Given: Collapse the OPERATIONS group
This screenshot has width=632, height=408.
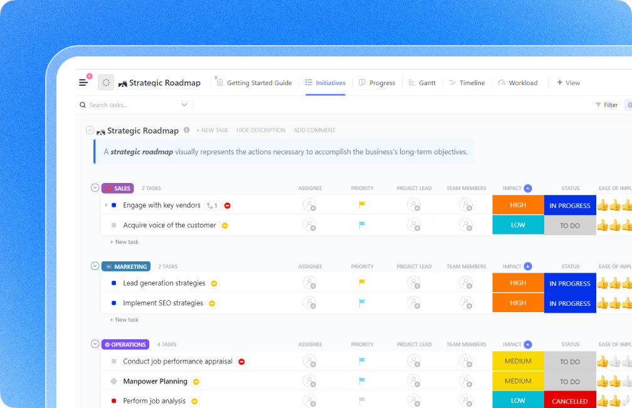Looking at the screenshot, I should [95, 344].
